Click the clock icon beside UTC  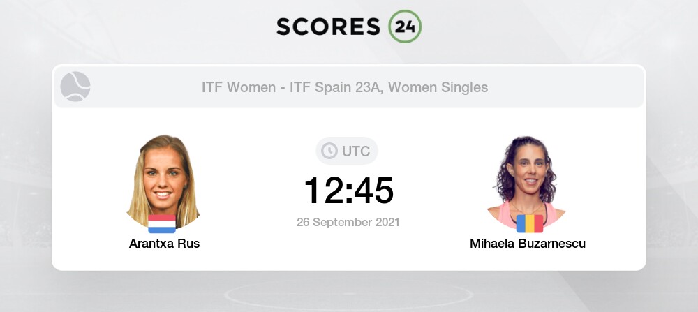(329, 151)
